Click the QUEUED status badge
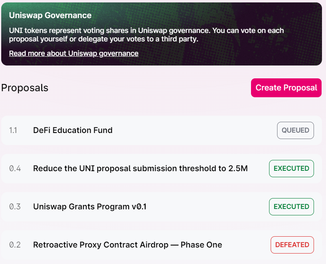 [x=295, y=130]
